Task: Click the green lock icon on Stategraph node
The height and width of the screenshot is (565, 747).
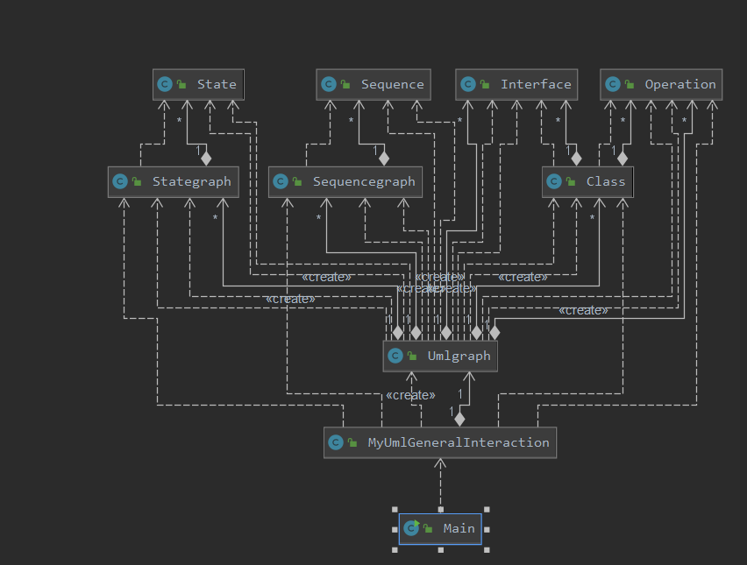Action: (x=137, y=182)
